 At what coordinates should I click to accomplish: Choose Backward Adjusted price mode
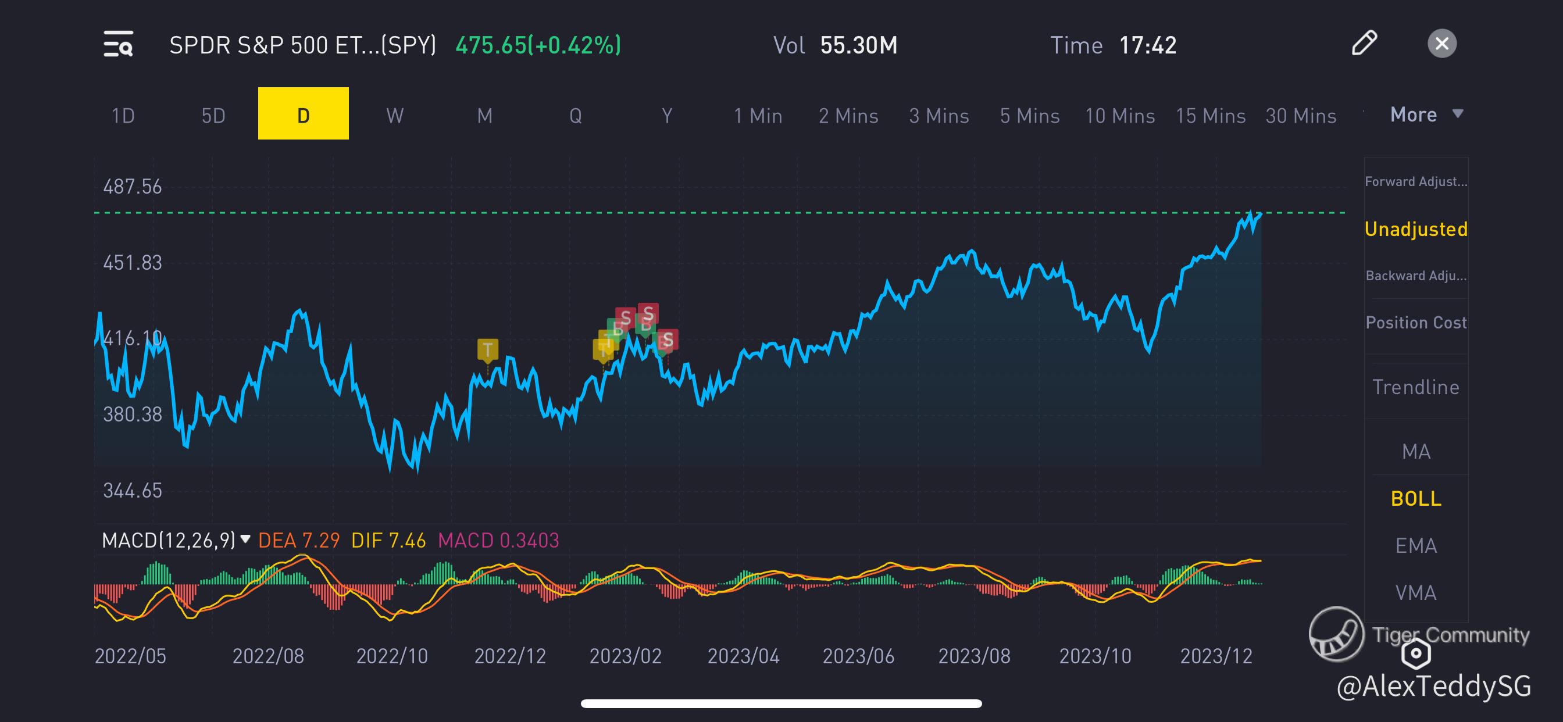coord(1415,276)
